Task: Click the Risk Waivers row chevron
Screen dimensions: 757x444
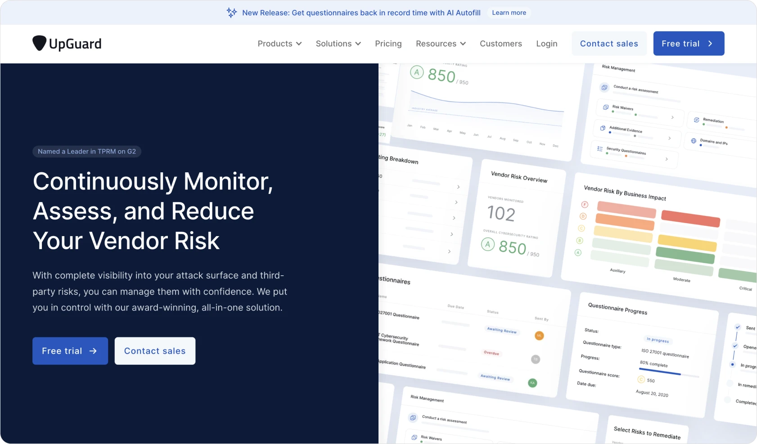Action: [x=672, y=117]
